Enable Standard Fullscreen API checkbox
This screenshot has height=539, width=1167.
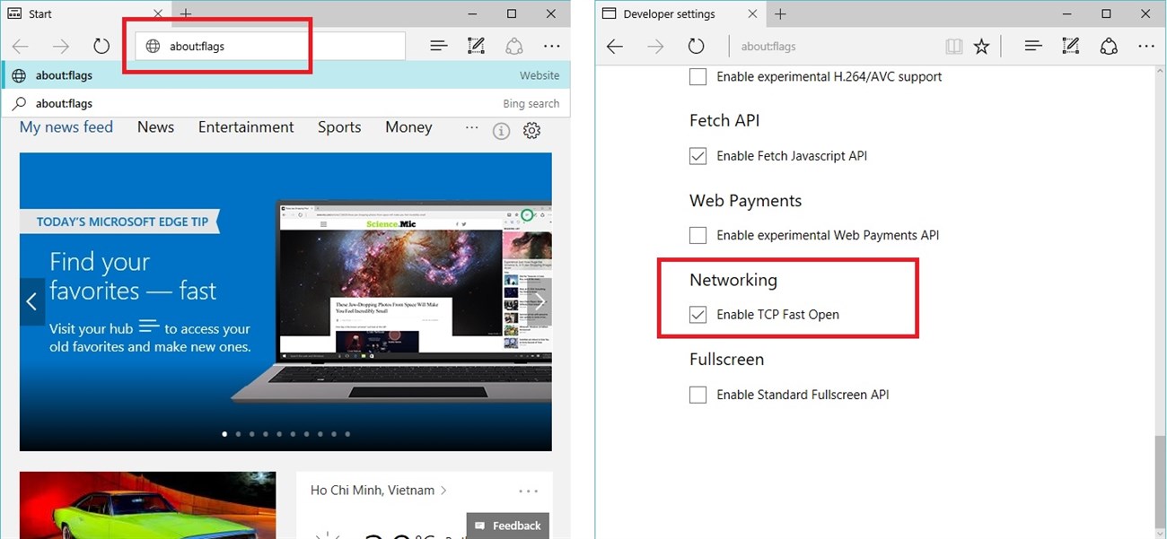click(698, 395)
